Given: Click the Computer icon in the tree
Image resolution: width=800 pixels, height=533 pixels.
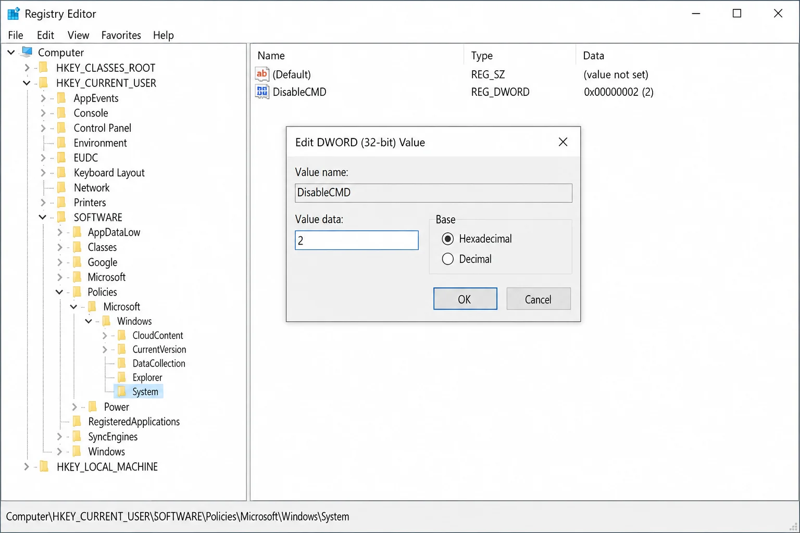Looking at the screenshot, I should [27, 52].
